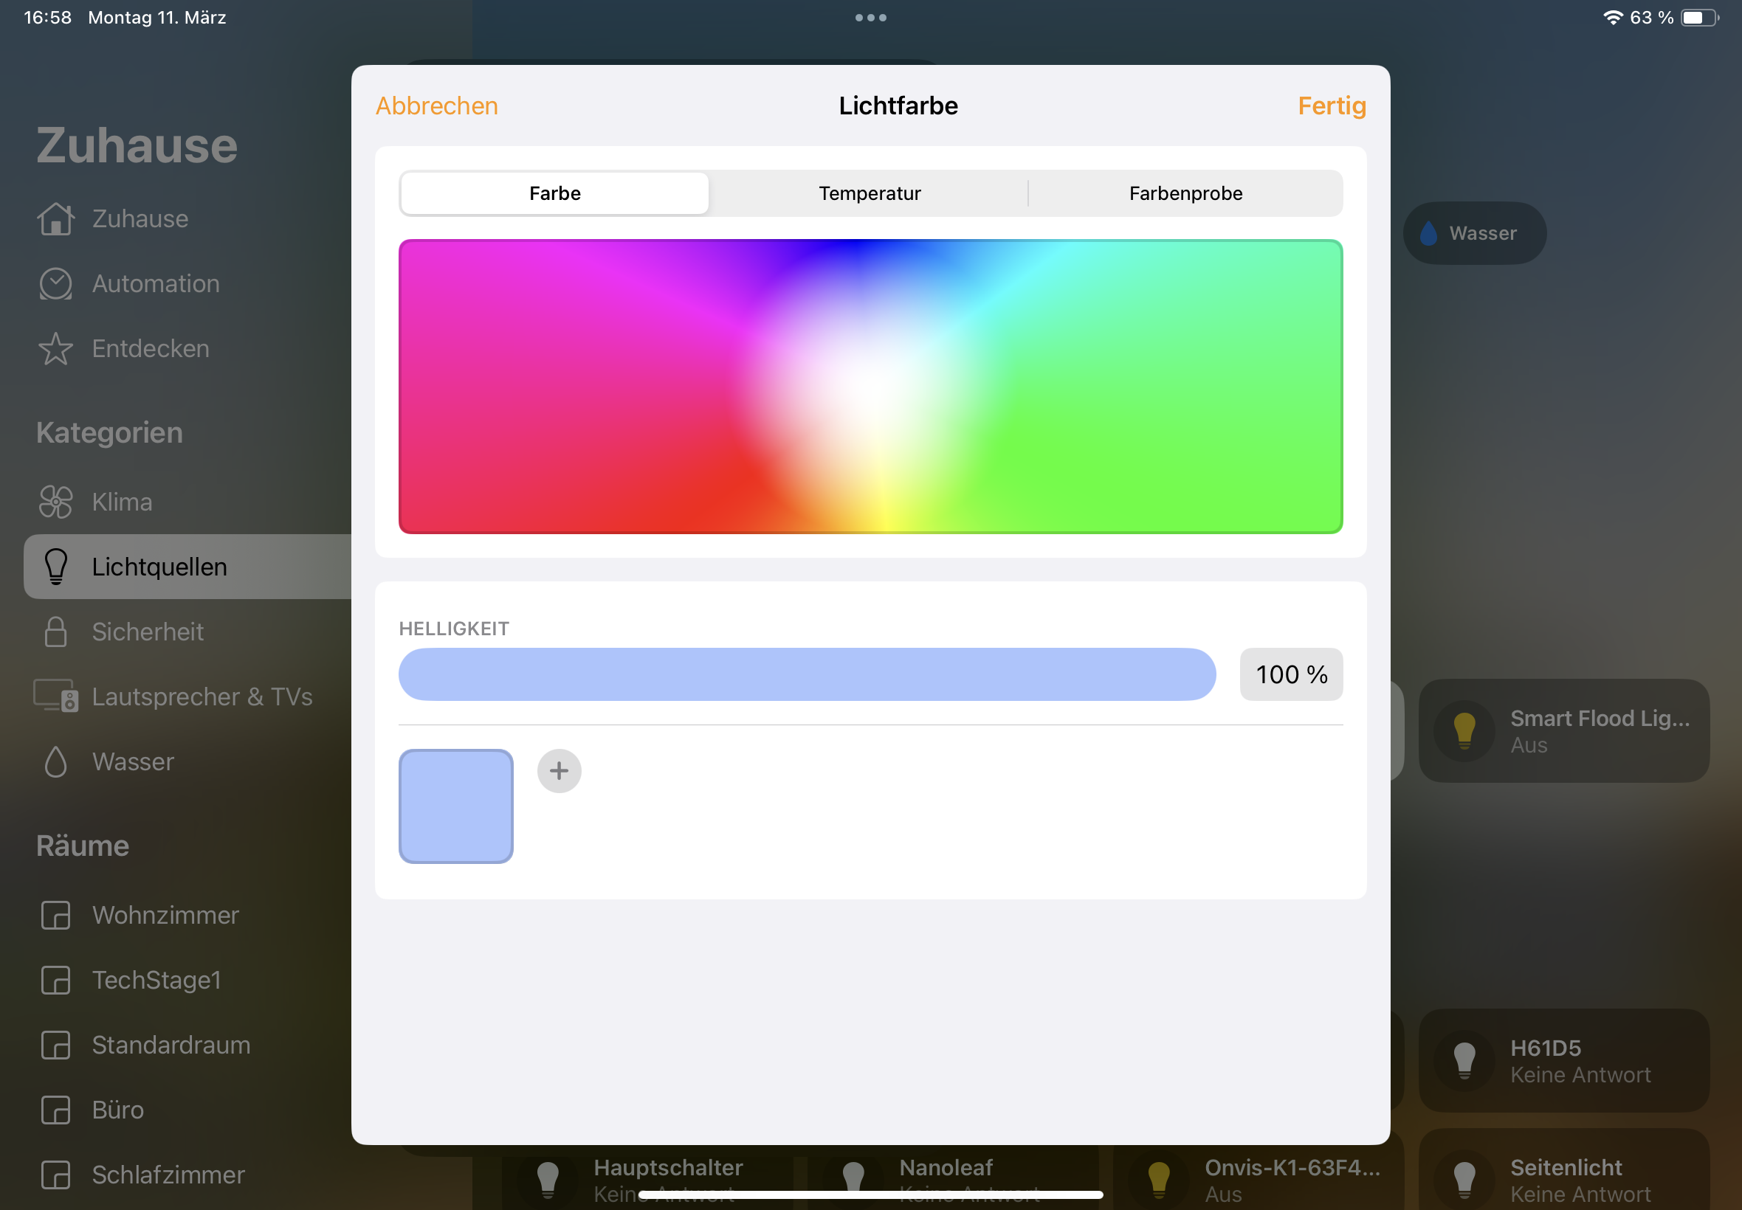Click the Lautsprecher & TVs icon
Image resolution: width=1742 pixels, height=1210 pixels.
(55, 696)
